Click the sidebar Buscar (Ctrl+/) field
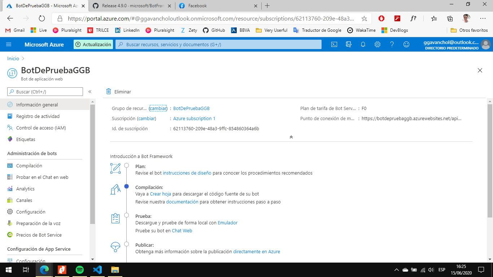The height and width of the screenshot is (277, 493). [x=45, y=92]
